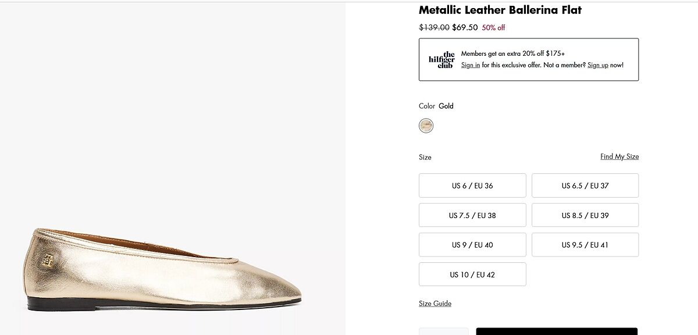Open the Find My Size link
Screen dimensions: 698x335
pos(619,156)
